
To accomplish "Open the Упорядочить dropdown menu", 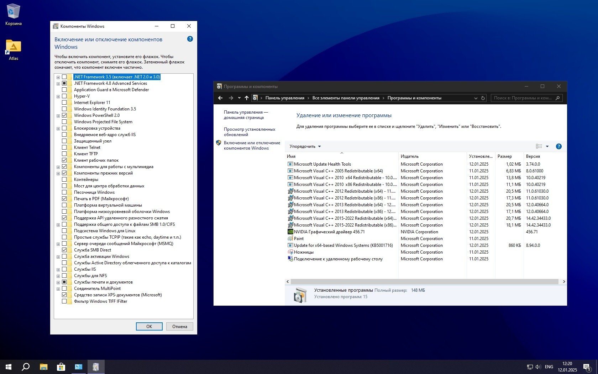I will point(305,146).
